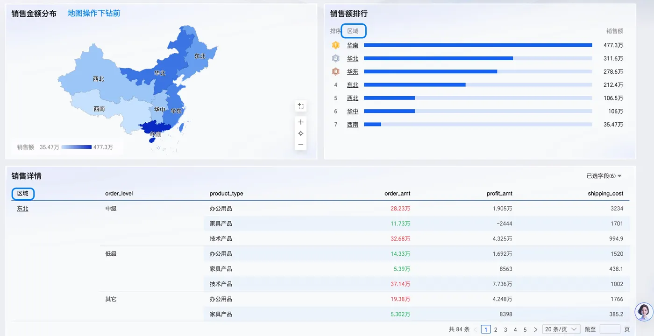Click the 477.3万 value in the ranking
This screenshot has height=336, width=654.
coord(613,45)
